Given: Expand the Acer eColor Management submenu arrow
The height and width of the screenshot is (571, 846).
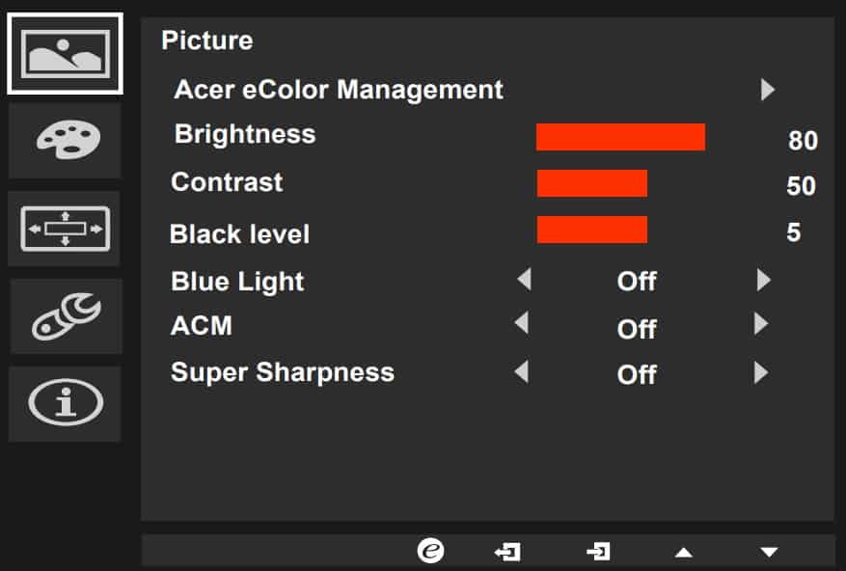Looking at the screenshot, I should coord(768,91).
